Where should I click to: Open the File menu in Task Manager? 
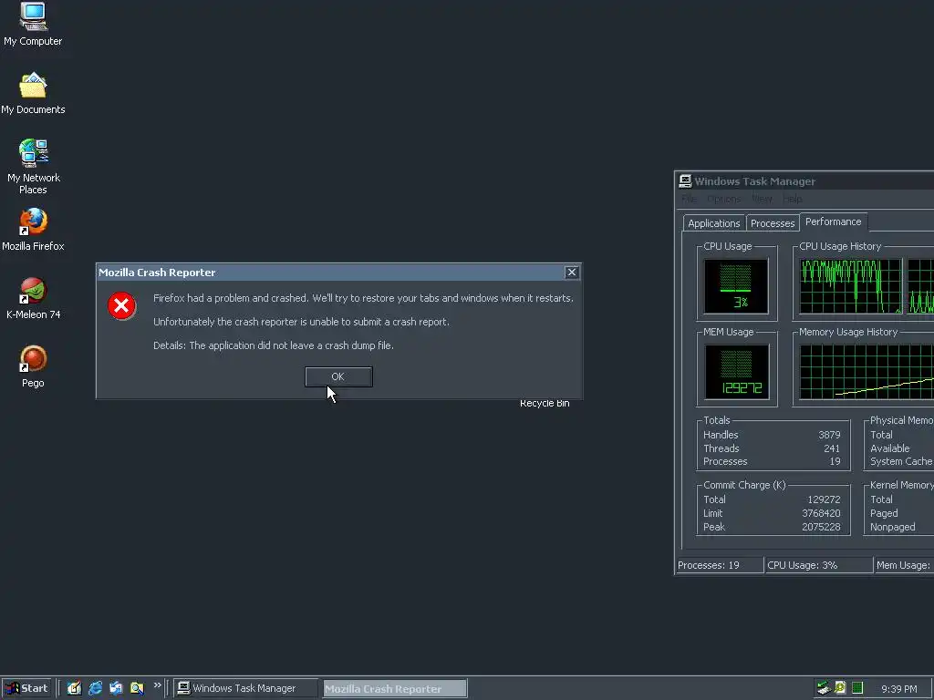pos(689,199)
